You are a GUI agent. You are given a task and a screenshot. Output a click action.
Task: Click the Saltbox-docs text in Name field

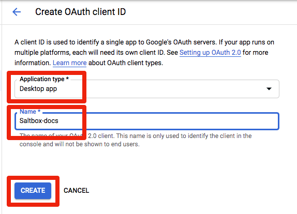pos(39,121)
